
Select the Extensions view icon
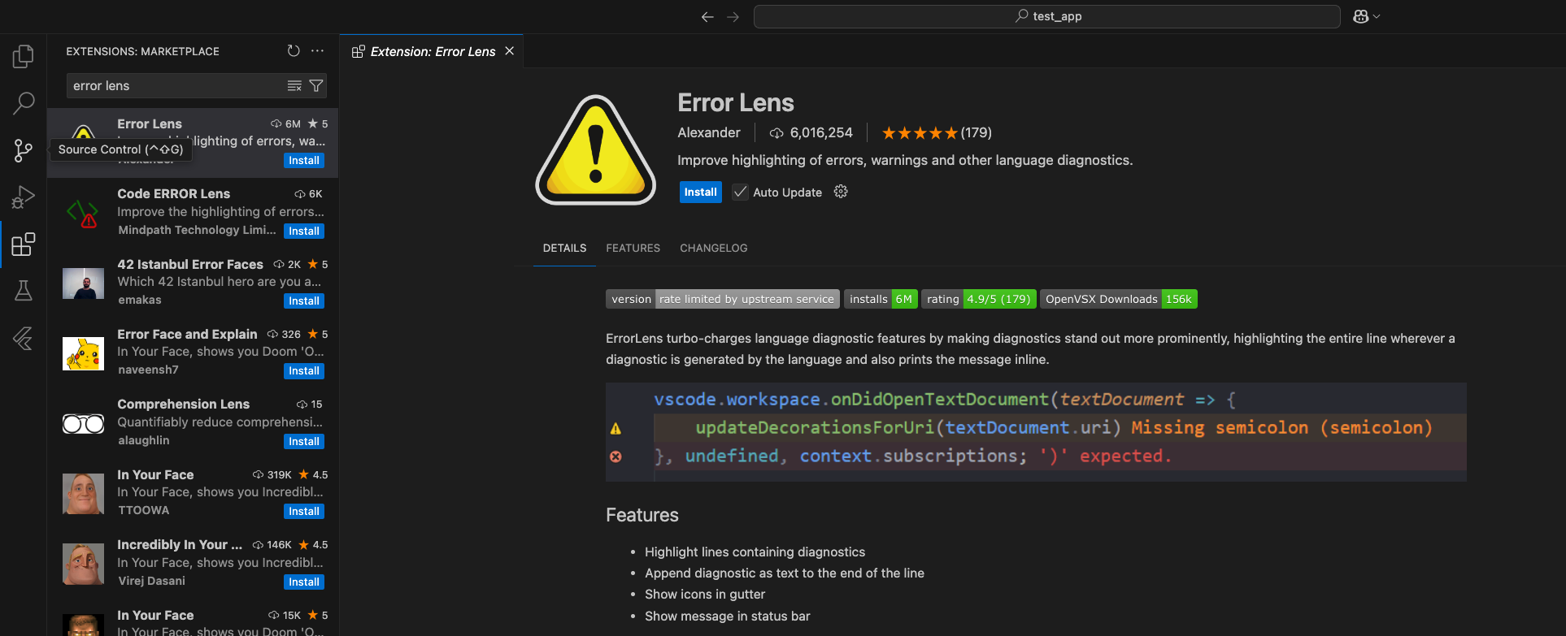click(x=24, y=244)
